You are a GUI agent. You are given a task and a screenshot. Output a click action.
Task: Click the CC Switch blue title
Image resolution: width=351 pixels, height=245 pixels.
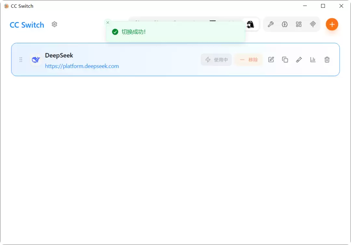(x=27, y=25)
